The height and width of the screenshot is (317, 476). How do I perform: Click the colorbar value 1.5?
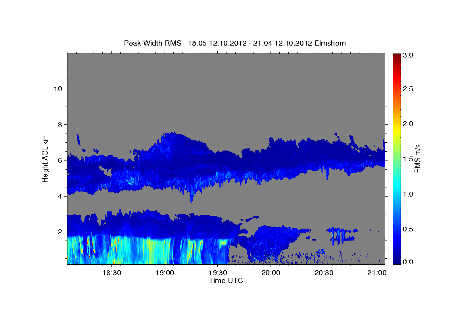[409, 159]
